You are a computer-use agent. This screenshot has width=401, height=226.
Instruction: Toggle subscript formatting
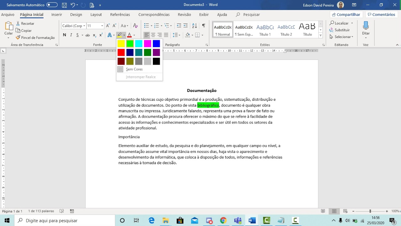click(x=95, y=35)
